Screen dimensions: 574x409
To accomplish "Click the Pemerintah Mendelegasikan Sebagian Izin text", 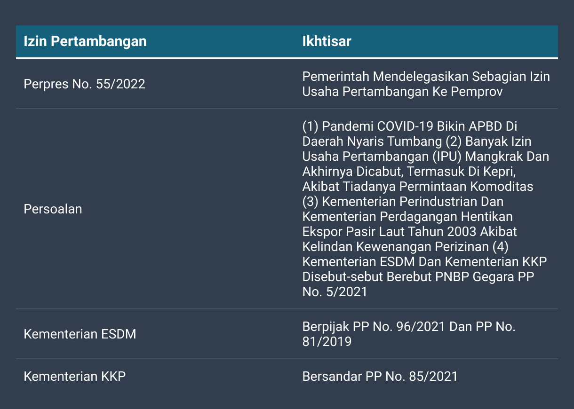I will click(x=426, y=77).
